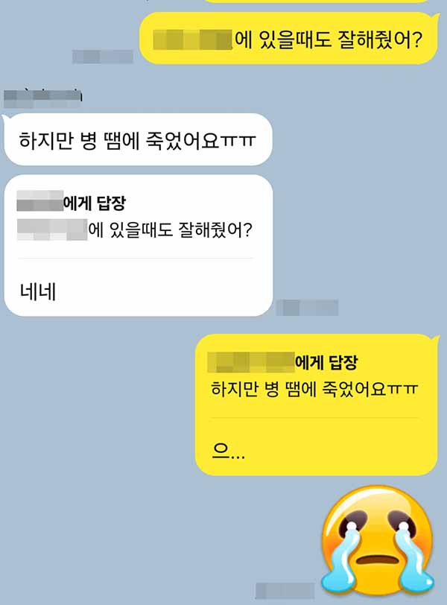This screenshot has height=605, width=447.
Task: Select the white bubble '하지만 병 땜에 죽었어요ㅠㅠ'
Action: (138, 139)
